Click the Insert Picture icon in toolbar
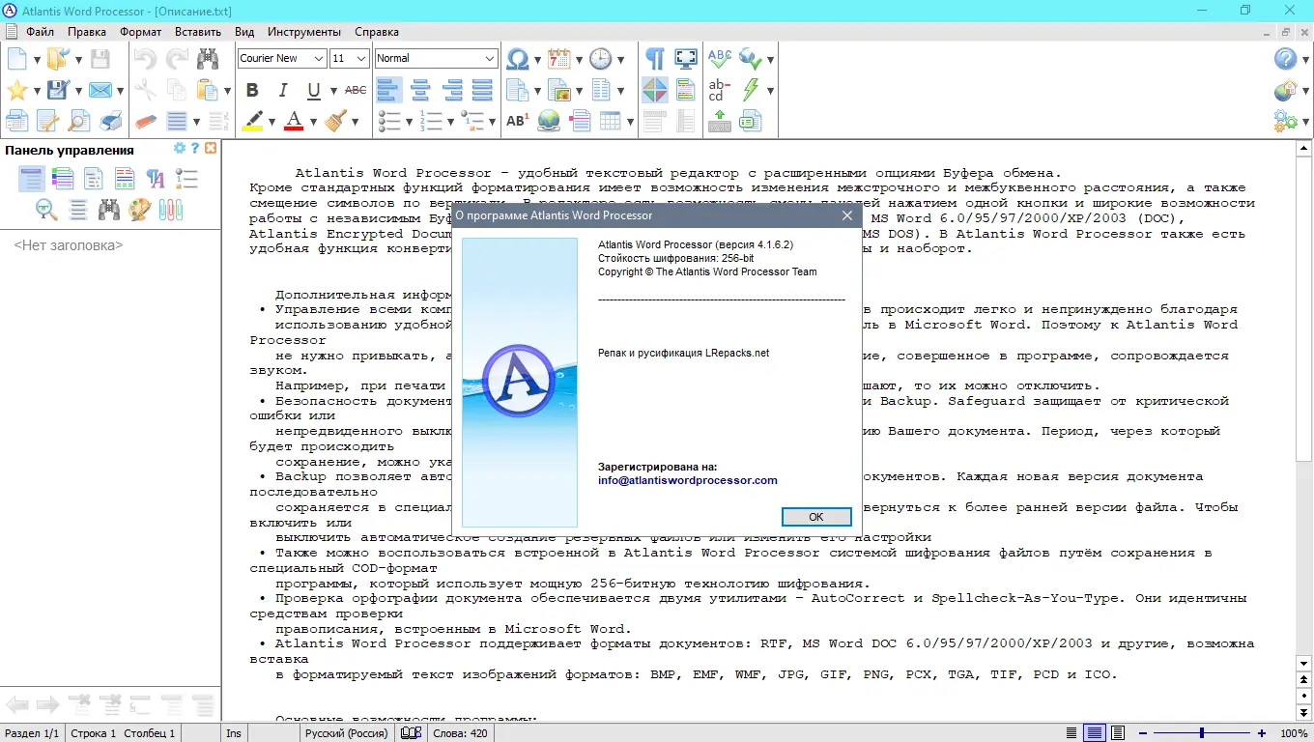The image size is (1314, 742). point(559,90)
